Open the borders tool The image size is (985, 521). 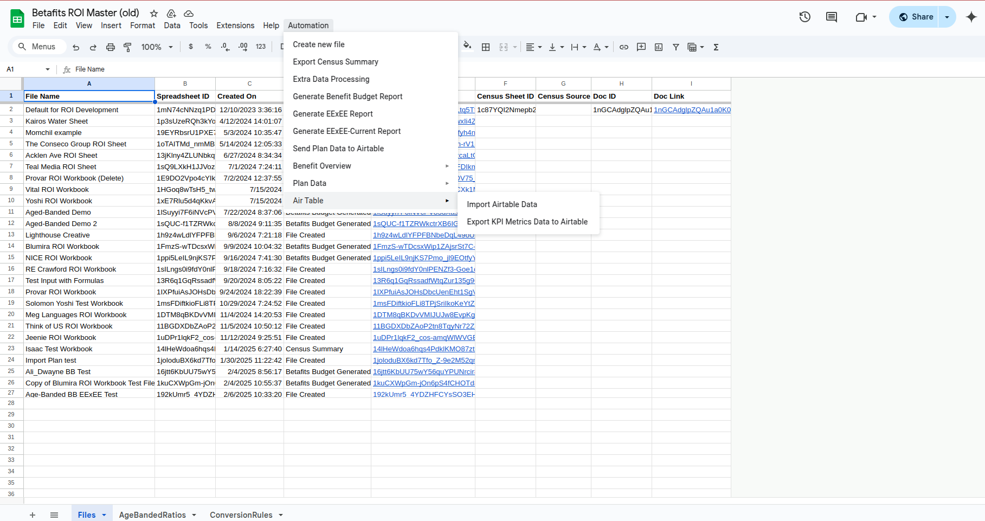[x=486, y=47]
